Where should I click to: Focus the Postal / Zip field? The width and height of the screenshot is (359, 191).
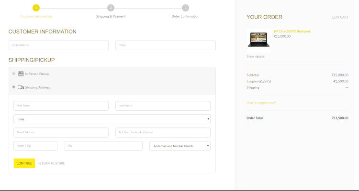35,146
